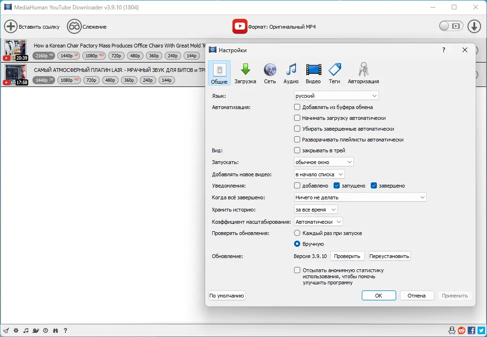
Task: Select 1080p quality for LAIR plugin video
Action: (x=69, y=80)
